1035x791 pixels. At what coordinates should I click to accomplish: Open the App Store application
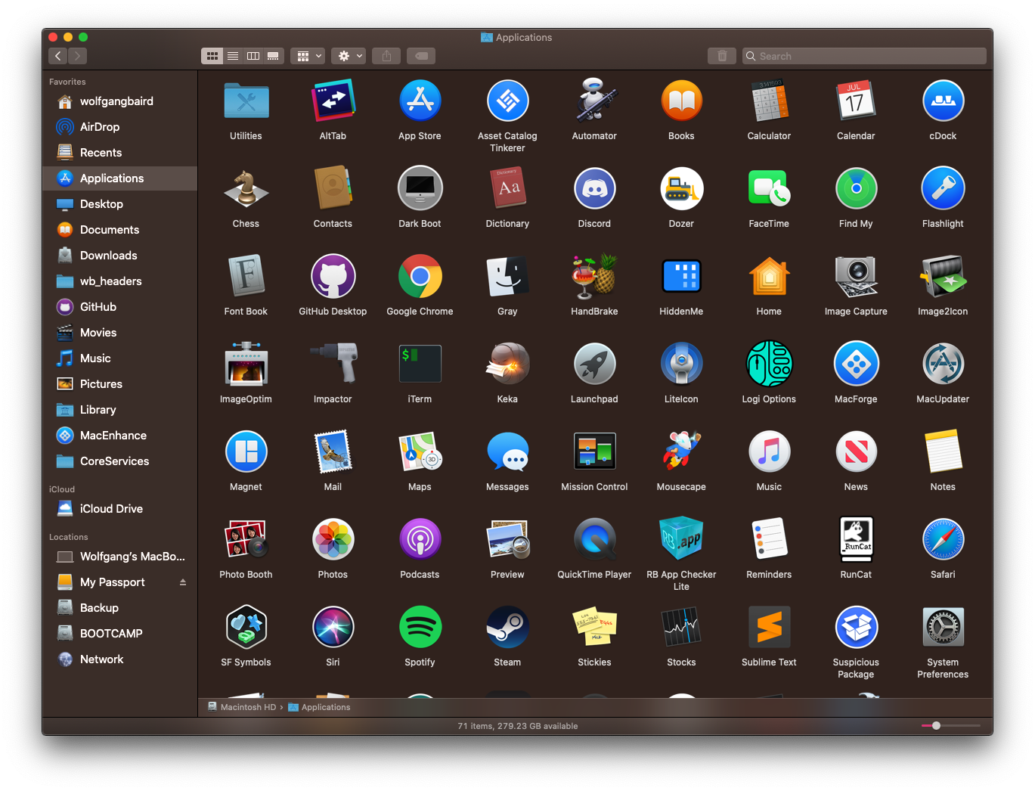pos(420,101)
